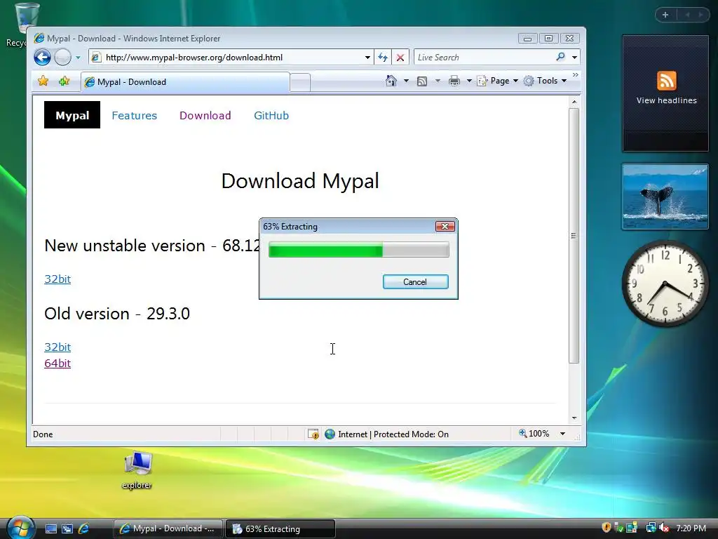Click the Home page icon

[x=391, y=81]
